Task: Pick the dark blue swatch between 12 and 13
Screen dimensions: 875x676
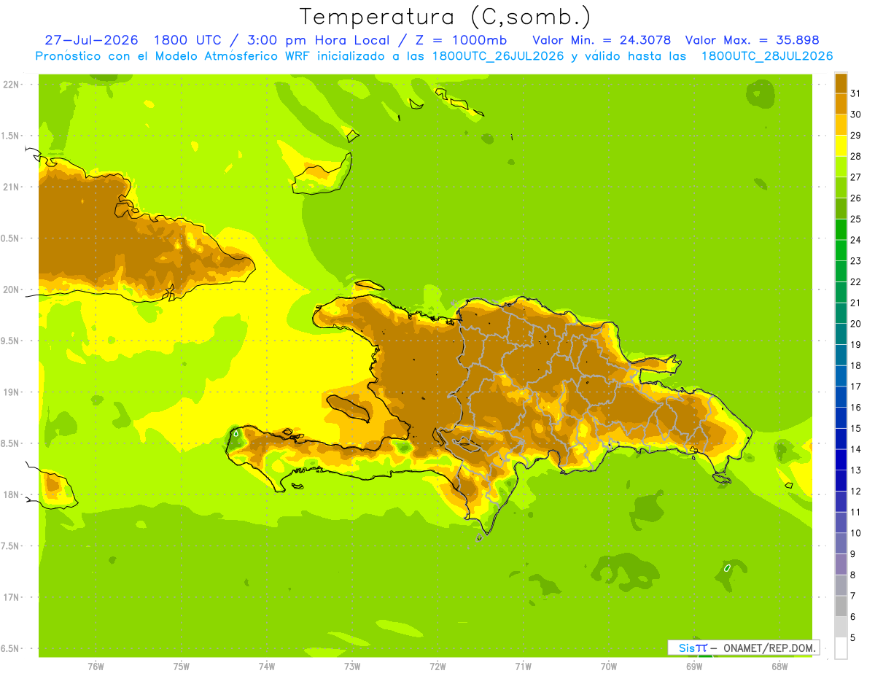Action: pyautogui.click(x=841, y=481)
